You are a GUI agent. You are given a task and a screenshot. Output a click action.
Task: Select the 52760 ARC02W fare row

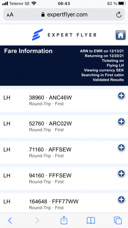click(x=64, y=126)
